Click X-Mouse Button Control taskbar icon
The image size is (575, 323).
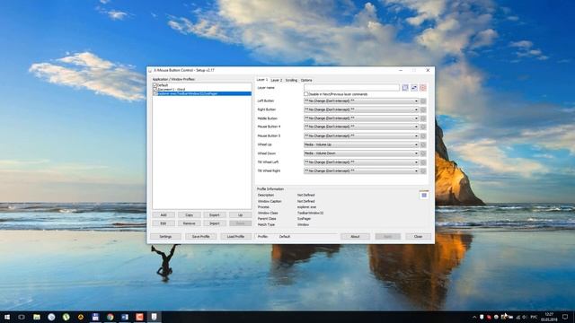click(x=154, y=317)
